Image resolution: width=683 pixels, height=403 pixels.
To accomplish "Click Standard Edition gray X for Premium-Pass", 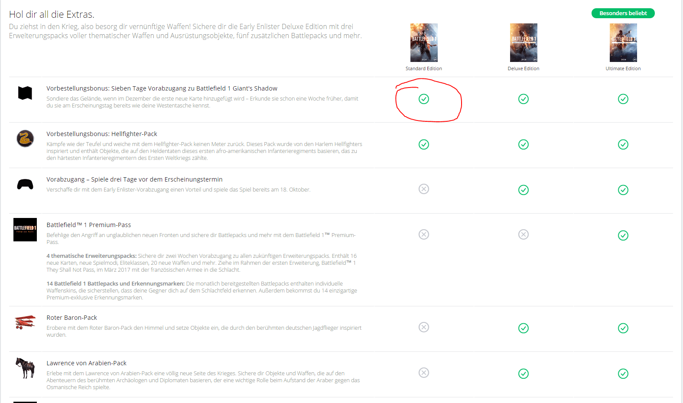I will tap(424, 234).
